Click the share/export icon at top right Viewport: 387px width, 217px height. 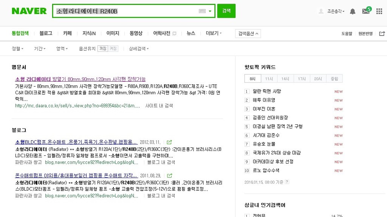pyautogui.click(x=382, y=33)
